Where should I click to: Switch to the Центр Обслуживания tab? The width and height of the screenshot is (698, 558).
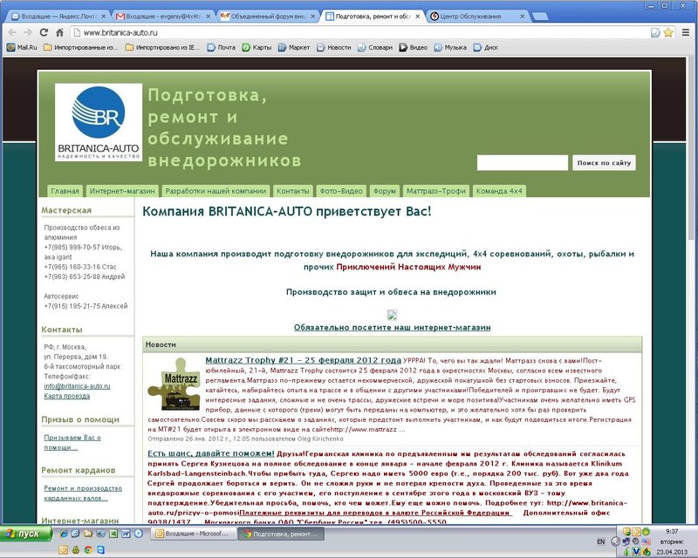click(477, 17)
